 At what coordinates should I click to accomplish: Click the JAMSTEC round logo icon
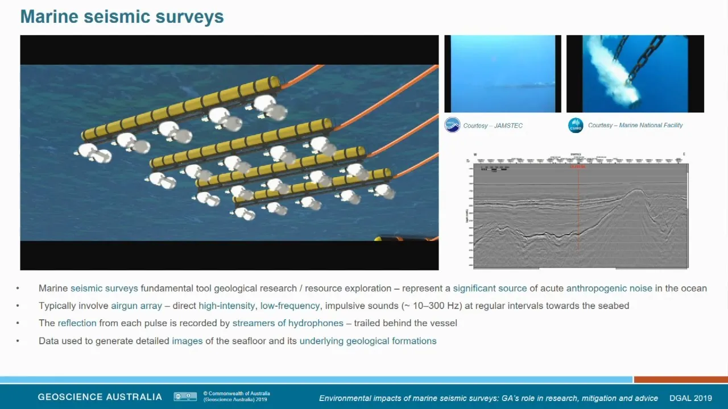click(452, 125)
